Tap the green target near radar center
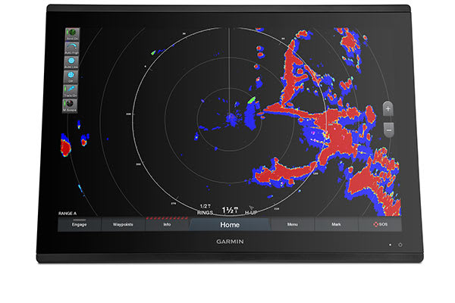The width and height of the screenshot is (455, 303). point(251,99)
